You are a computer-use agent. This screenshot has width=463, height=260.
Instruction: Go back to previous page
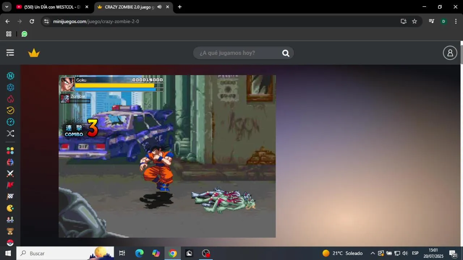pyautogui.click(x=8, y=21)
